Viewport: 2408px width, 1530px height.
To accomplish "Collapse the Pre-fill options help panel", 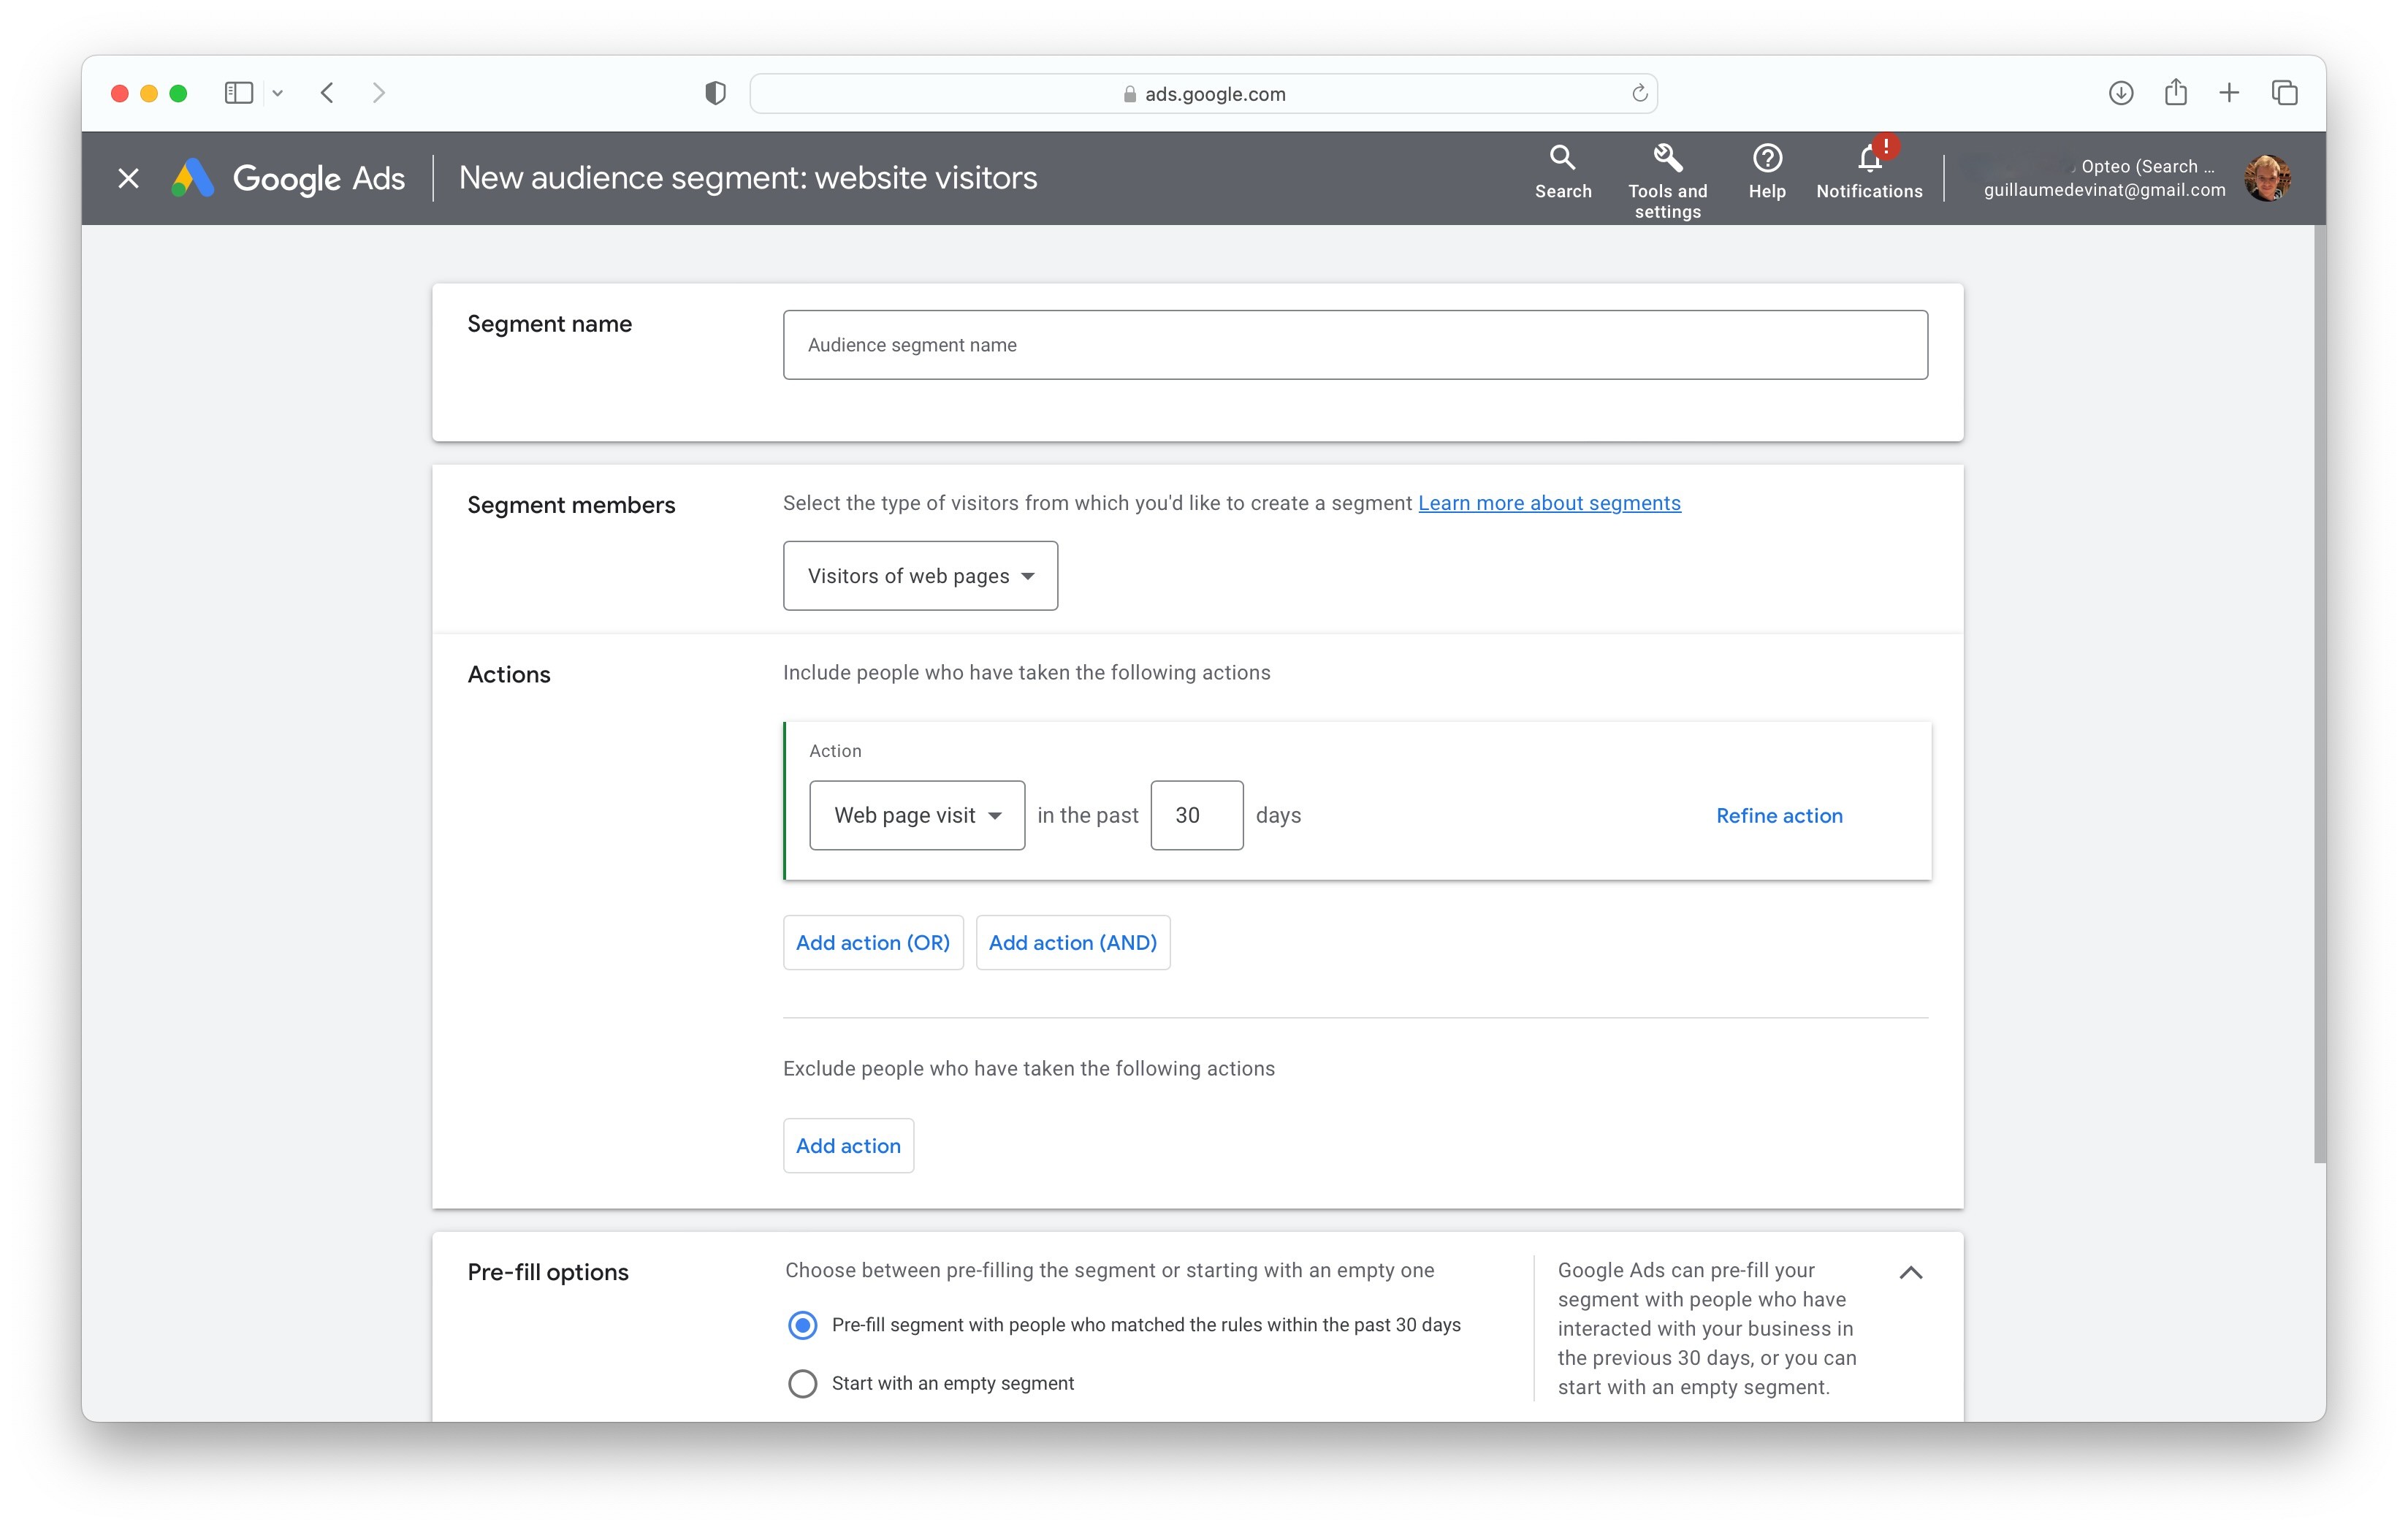I will point(1910,1272).
